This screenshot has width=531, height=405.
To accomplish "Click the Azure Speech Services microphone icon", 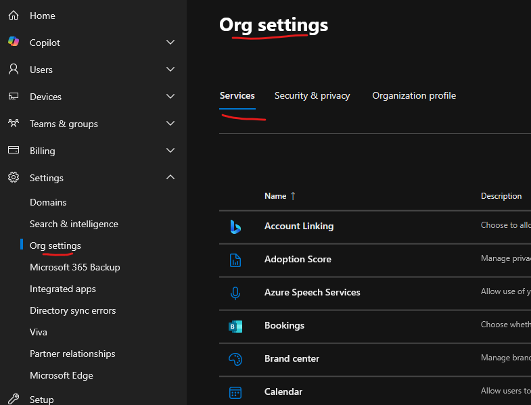I will click(x=235, y=293).
